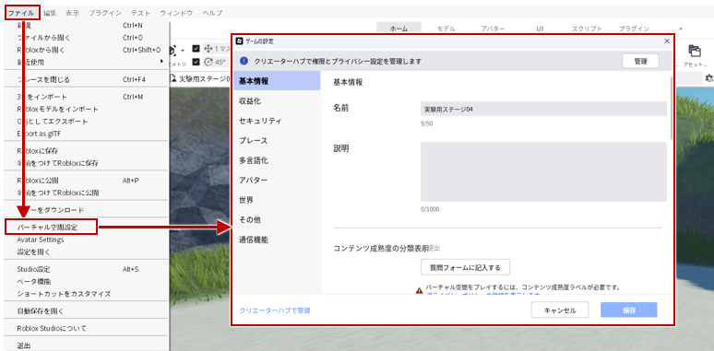Click the warning triangle under コンテンツ成熟度
The height and width of the screenshot is (351, 714).
coord(419,290)
